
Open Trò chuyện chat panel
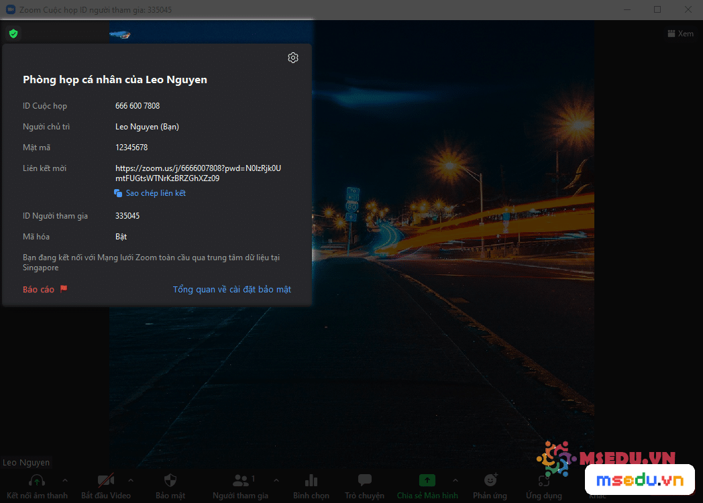pyautogui.click(x=364, y=486)
